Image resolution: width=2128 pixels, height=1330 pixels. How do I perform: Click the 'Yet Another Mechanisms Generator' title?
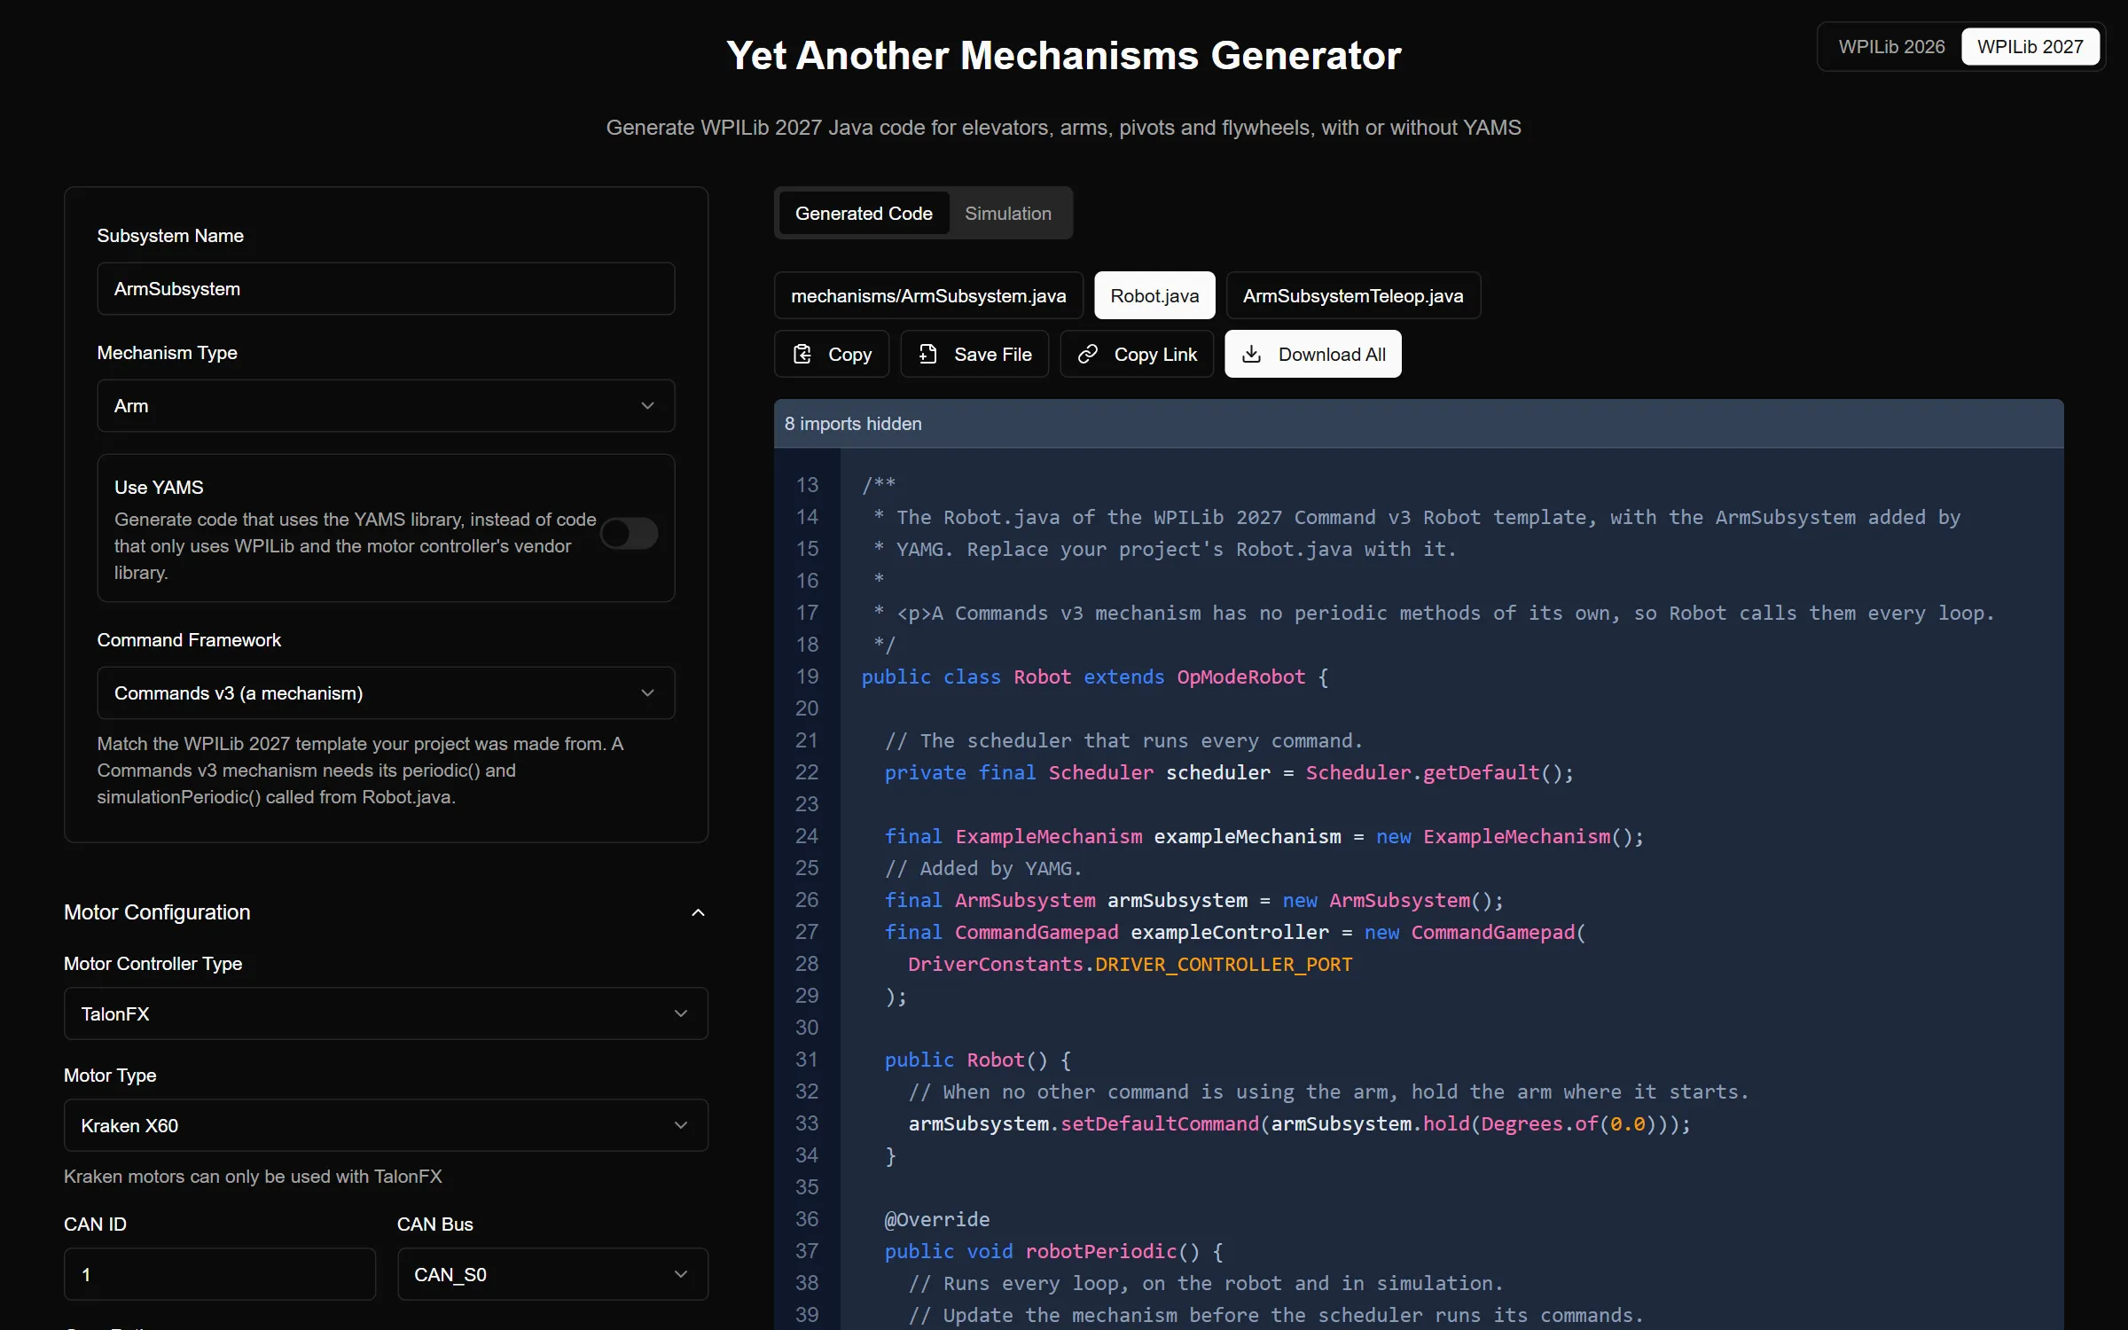point(1064,55)
